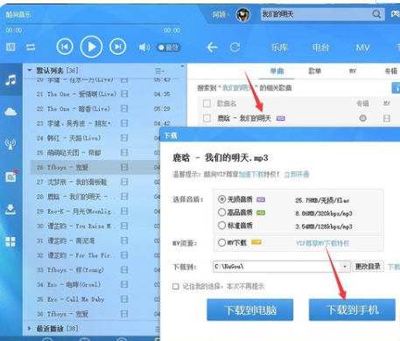Expand the 最近播放 list
The height and width of the screenshot is (341, 400).
click(30, 329)
